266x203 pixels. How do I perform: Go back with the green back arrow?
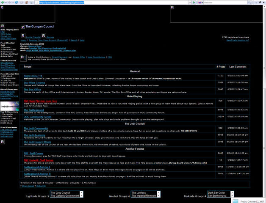[x=3, y=3]
